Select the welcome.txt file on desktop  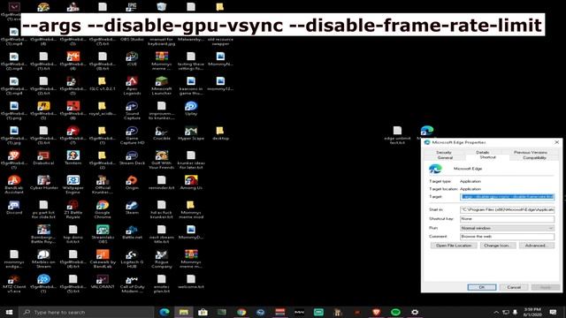click(191, 282)
